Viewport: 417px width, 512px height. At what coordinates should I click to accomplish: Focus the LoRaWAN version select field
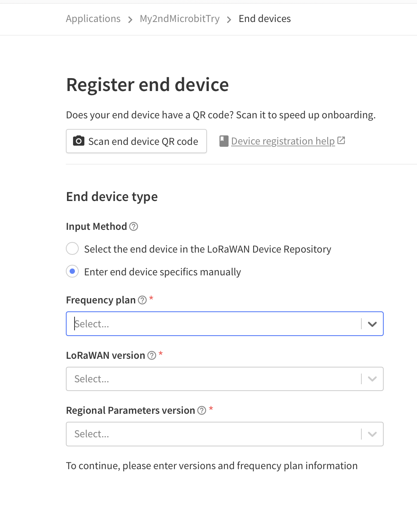click(225, 379)
